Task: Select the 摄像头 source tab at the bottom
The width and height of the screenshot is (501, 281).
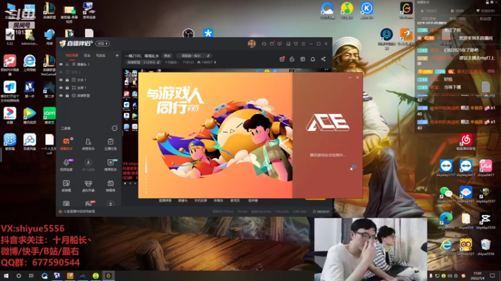Action: coord(183,200)
